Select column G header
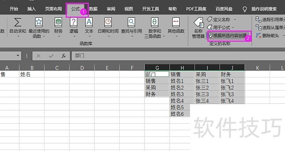285x151 pixels. (x=157, y=68)
